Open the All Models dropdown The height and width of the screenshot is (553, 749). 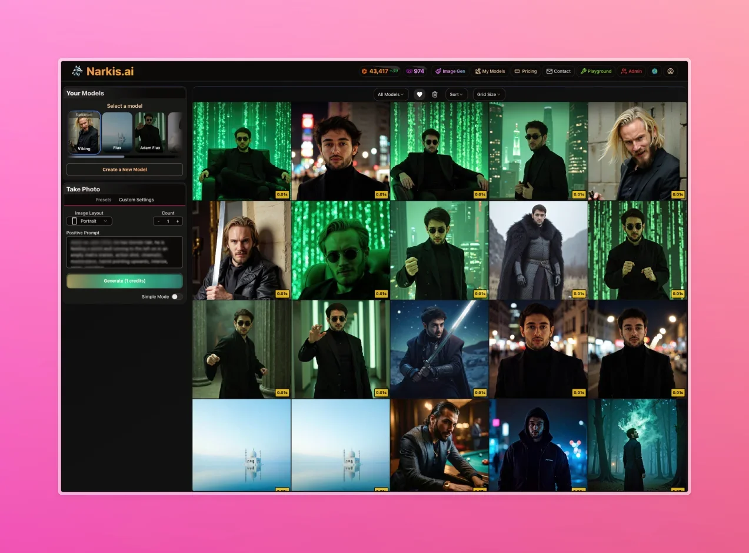391,94
